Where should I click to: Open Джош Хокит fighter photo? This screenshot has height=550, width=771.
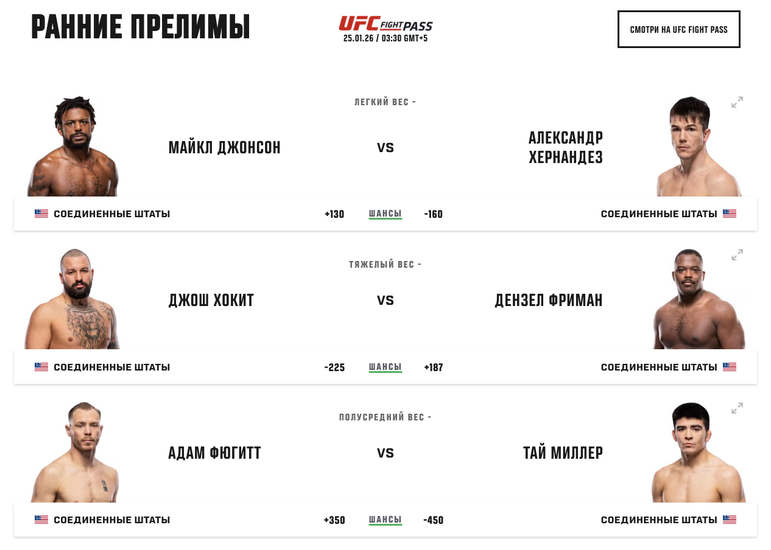[74, 300]
